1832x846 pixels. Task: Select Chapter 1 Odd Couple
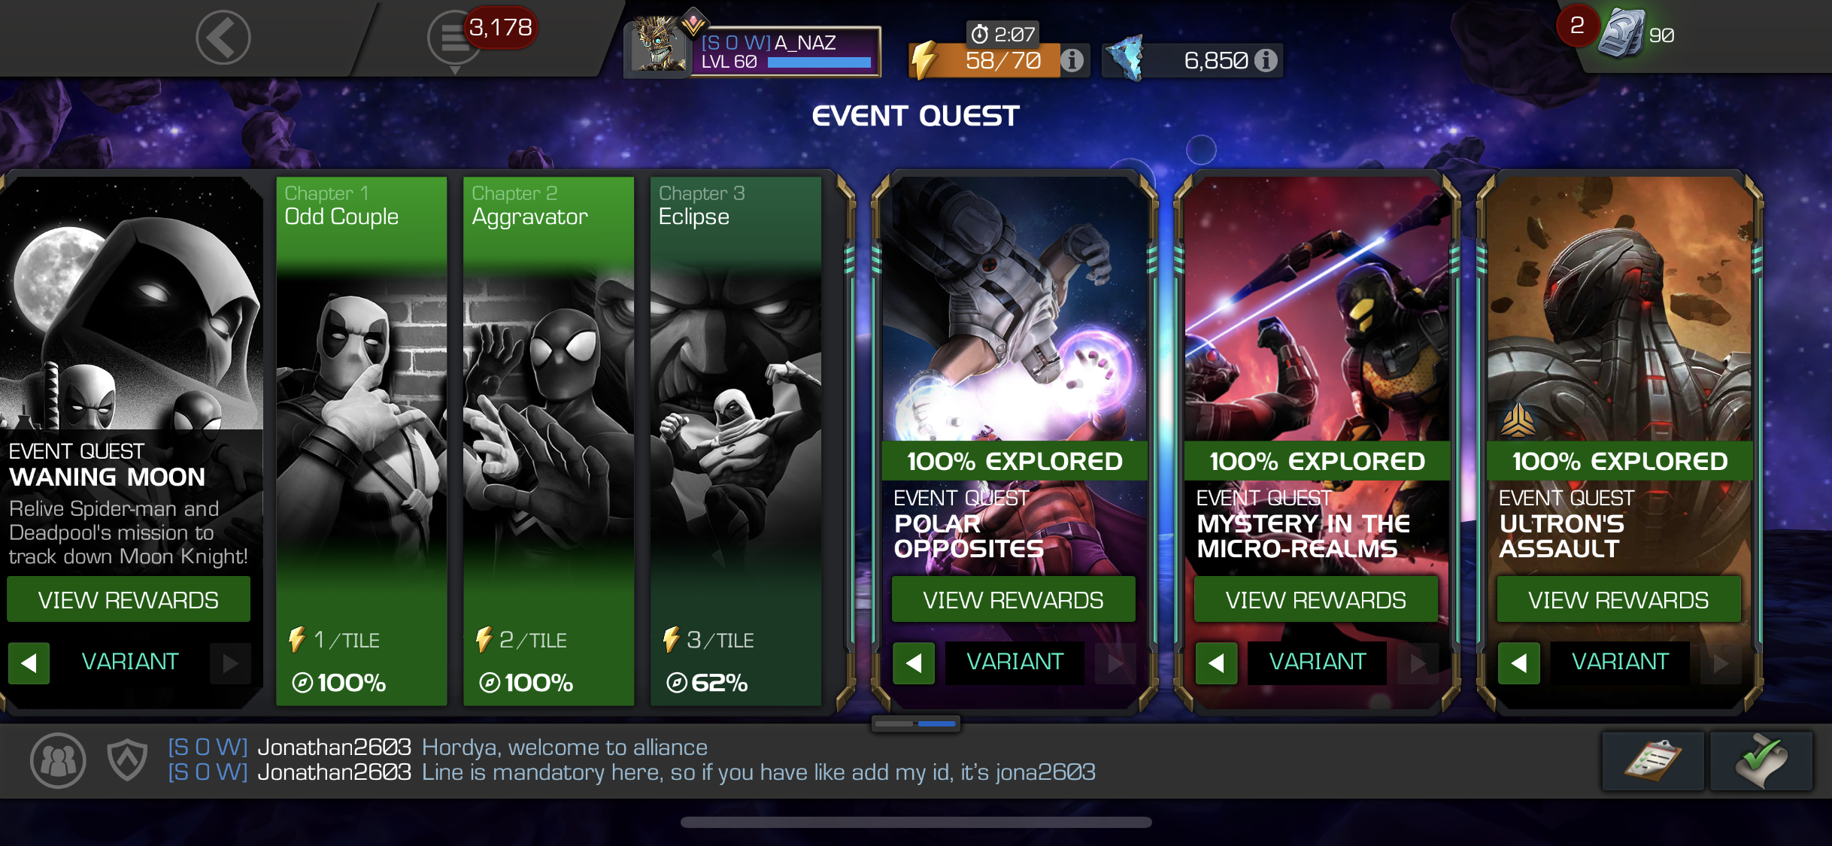click(362, 441)
